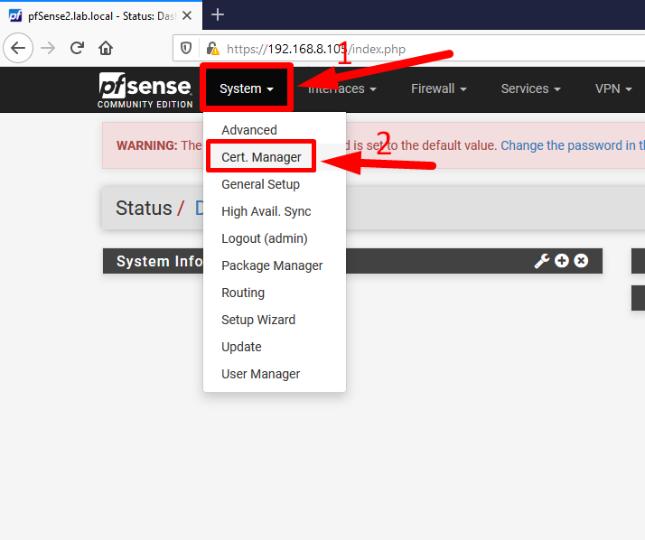Click the lock icon in address bar
The height and width of the screenshot is (540, 645).
coord(212,49)
